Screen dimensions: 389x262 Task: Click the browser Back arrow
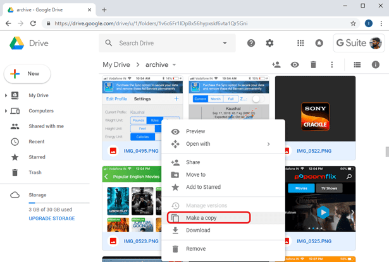point(8,23)
